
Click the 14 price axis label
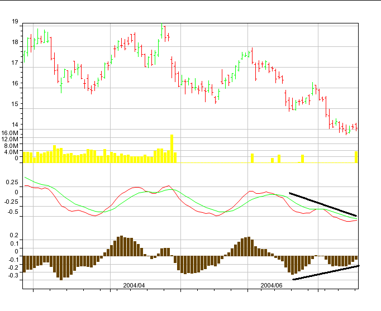pyautogui.click(x=15, y=125)
